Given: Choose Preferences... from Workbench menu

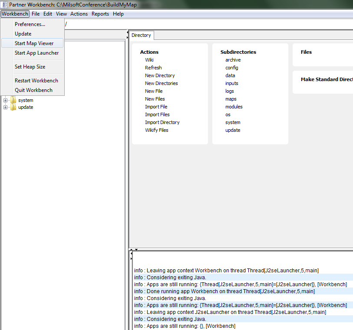Looking at the screenshot, I should tap(32, 24).
